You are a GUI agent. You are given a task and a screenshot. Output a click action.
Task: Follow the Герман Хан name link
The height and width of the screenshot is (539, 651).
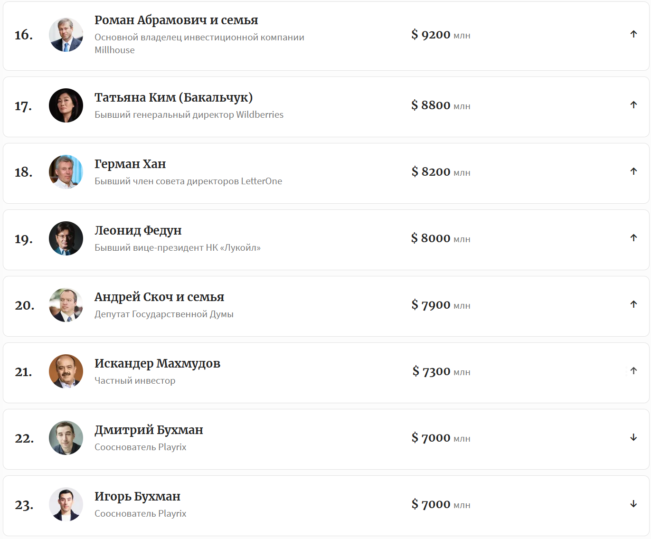(130, 164)
